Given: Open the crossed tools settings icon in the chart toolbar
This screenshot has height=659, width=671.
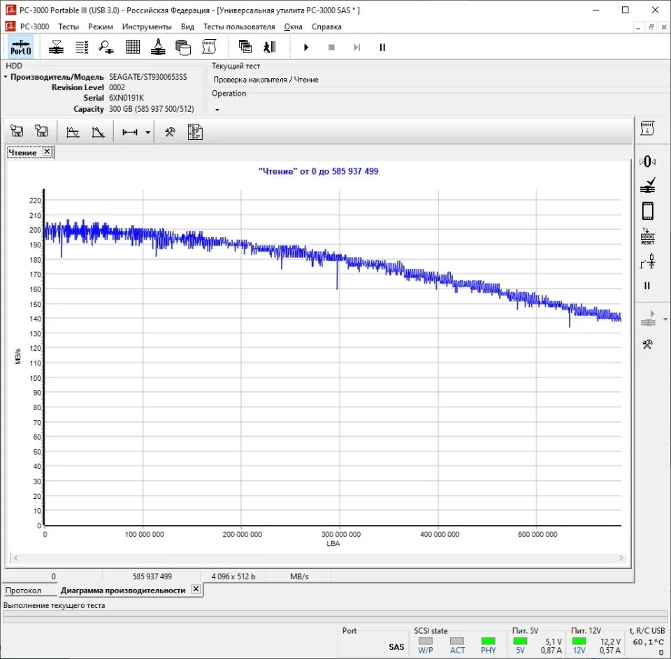Looking at the screenshot, I should click(170, 132).
